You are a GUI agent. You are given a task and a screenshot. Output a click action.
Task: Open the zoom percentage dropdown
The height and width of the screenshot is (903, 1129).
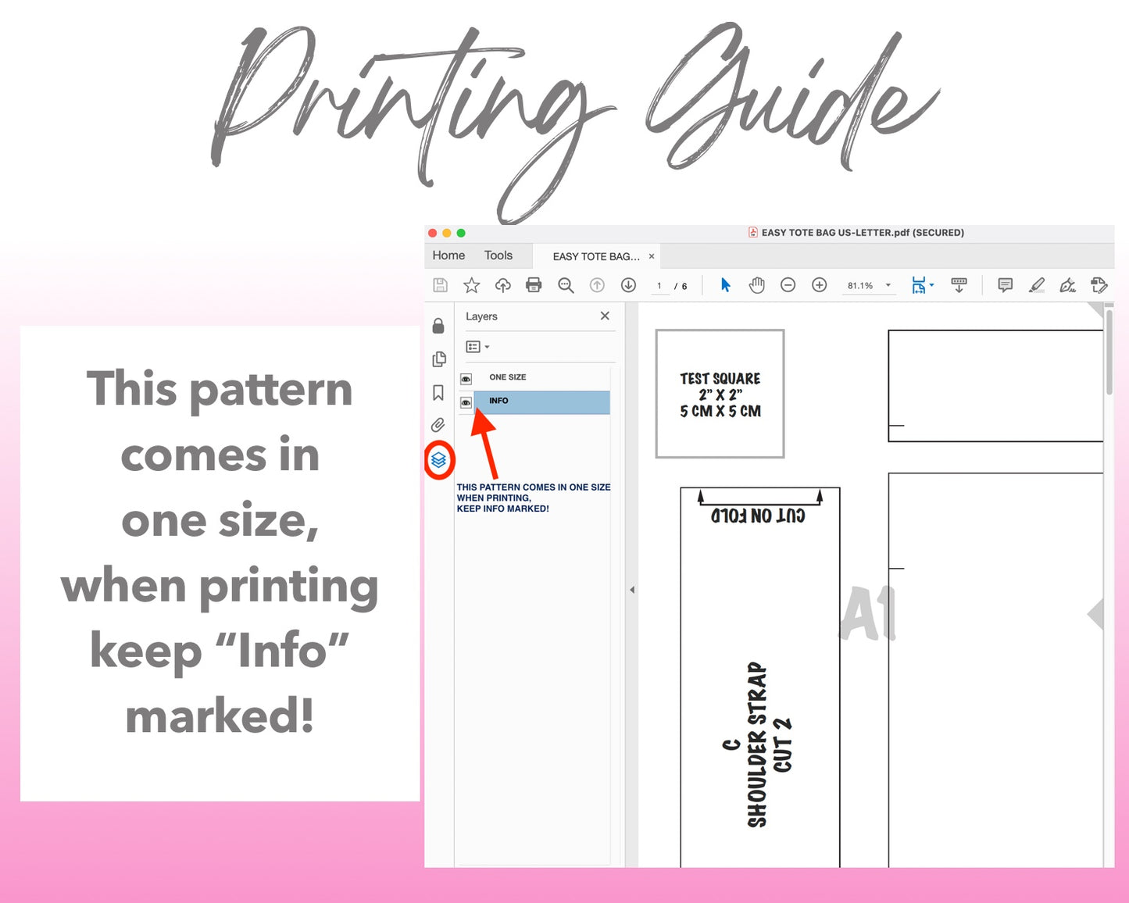[888, 285]
